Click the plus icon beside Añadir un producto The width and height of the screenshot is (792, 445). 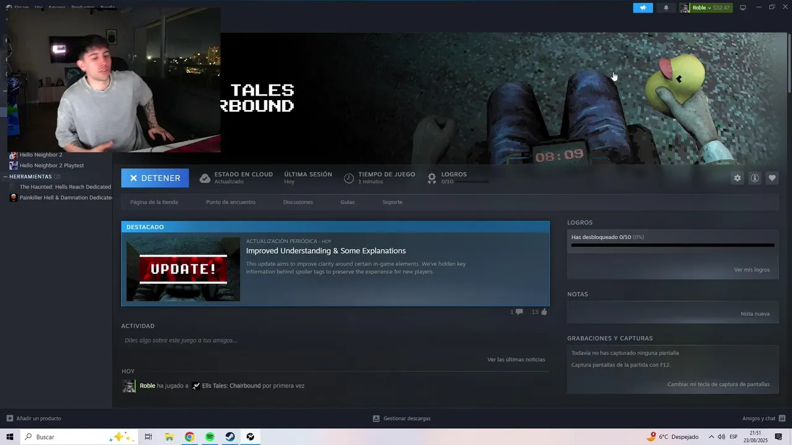point(9,418)
